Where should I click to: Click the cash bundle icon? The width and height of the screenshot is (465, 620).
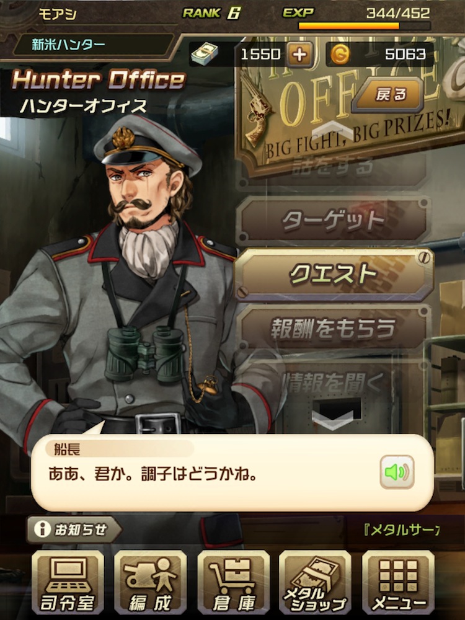click(x=205, y=54)
